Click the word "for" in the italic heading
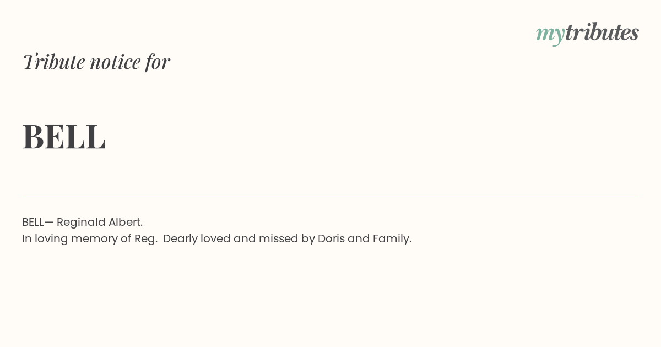661x347 pixels. pos(158,62)
